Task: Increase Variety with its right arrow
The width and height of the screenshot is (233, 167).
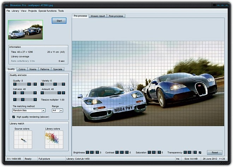Action: coord(63,84)
